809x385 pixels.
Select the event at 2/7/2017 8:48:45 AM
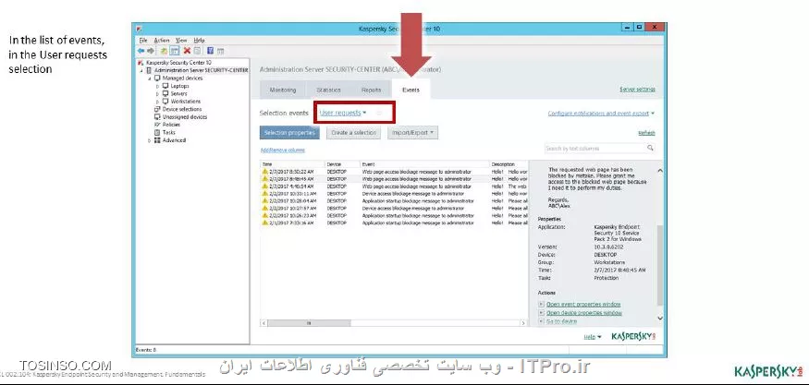pyautogui.click(x=394, y=179)
